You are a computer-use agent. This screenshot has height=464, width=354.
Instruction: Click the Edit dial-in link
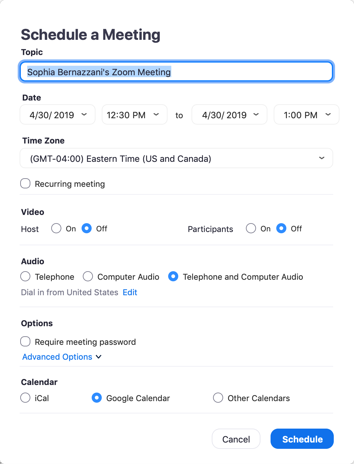pyautogui.click(x=130, y=292)
